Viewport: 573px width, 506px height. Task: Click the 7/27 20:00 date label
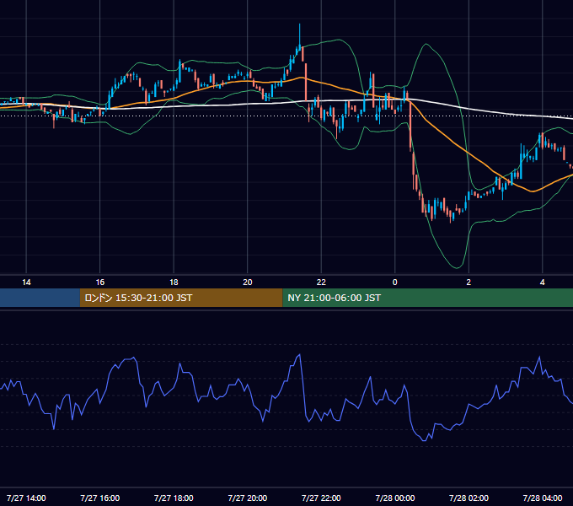248,498
